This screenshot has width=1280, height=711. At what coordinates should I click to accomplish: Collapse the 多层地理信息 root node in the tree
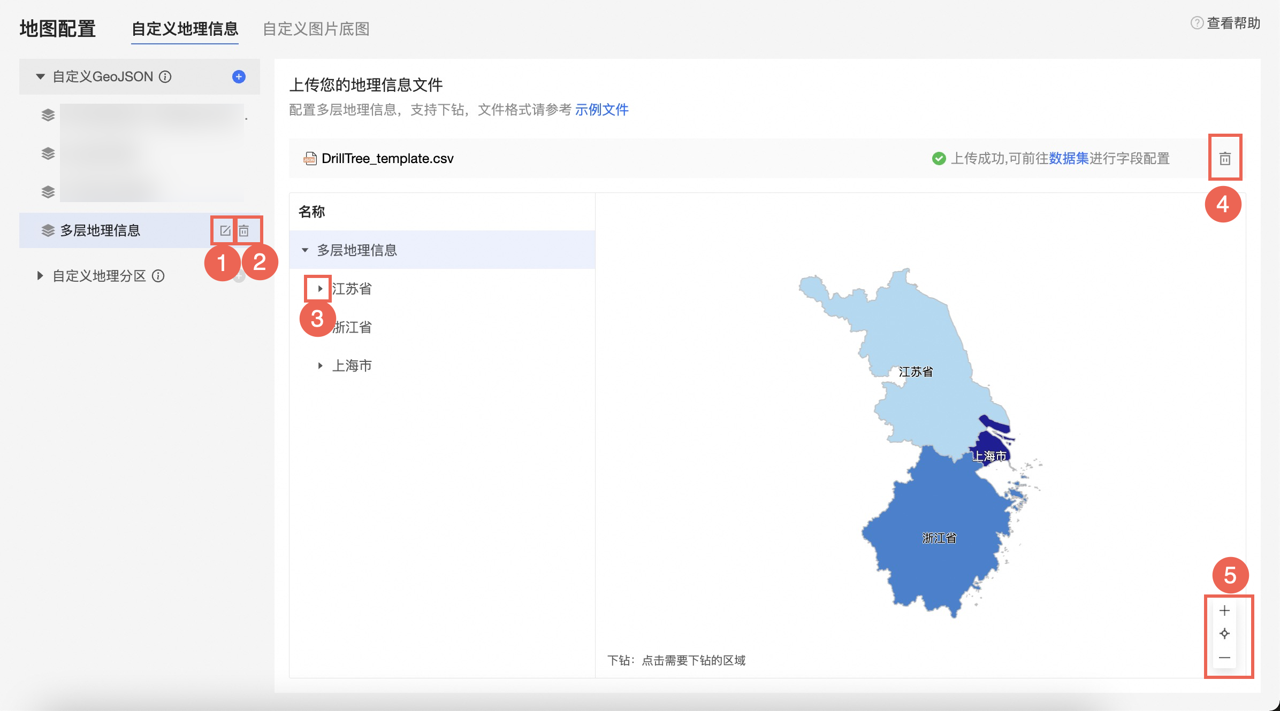coord(305,250)
